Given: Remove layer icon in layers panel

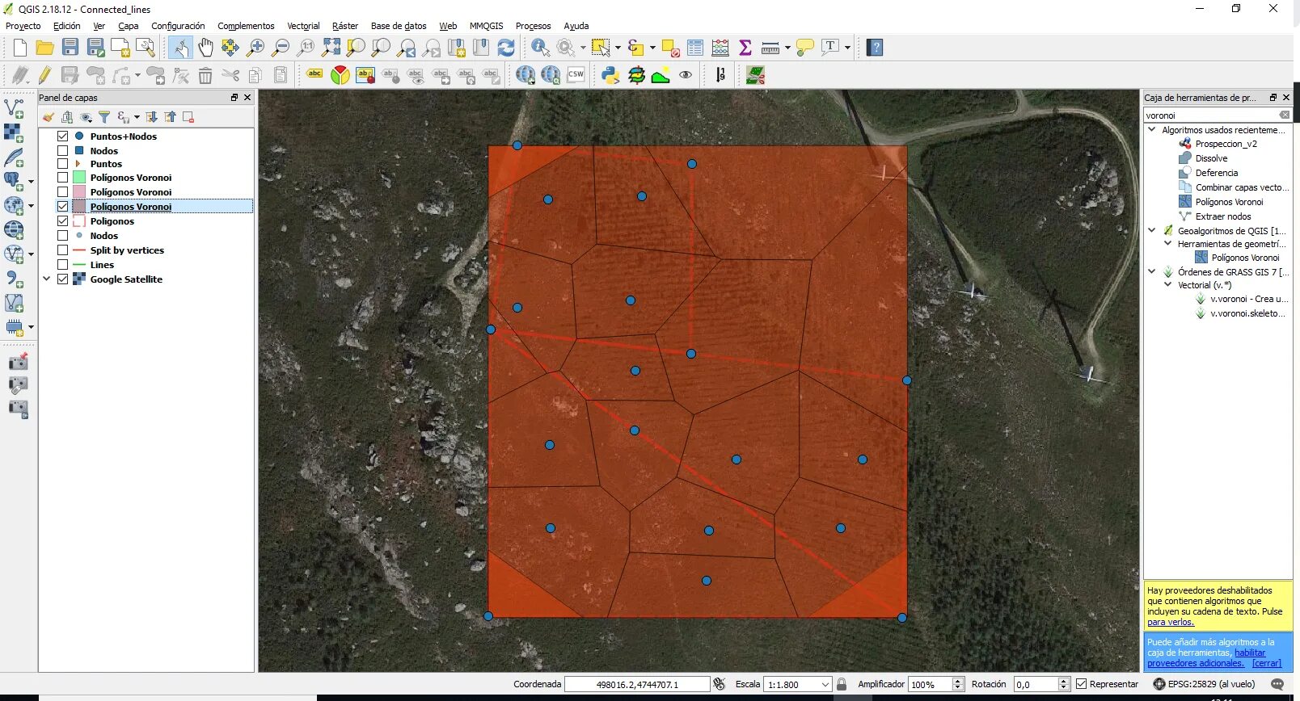Looking at the screenshot, I should tap(188, 117).
